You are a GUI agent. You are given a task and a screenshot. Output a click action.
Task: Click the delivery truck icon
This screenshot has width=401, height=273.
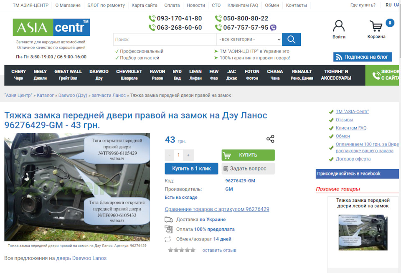point(168,219)
